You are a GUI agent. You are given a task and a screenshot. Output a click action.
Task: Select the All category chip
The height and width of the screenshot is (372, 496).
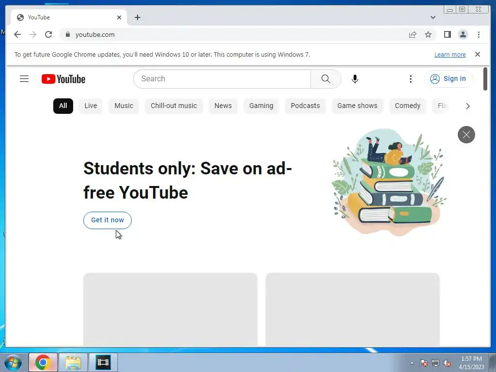[63, 106]
